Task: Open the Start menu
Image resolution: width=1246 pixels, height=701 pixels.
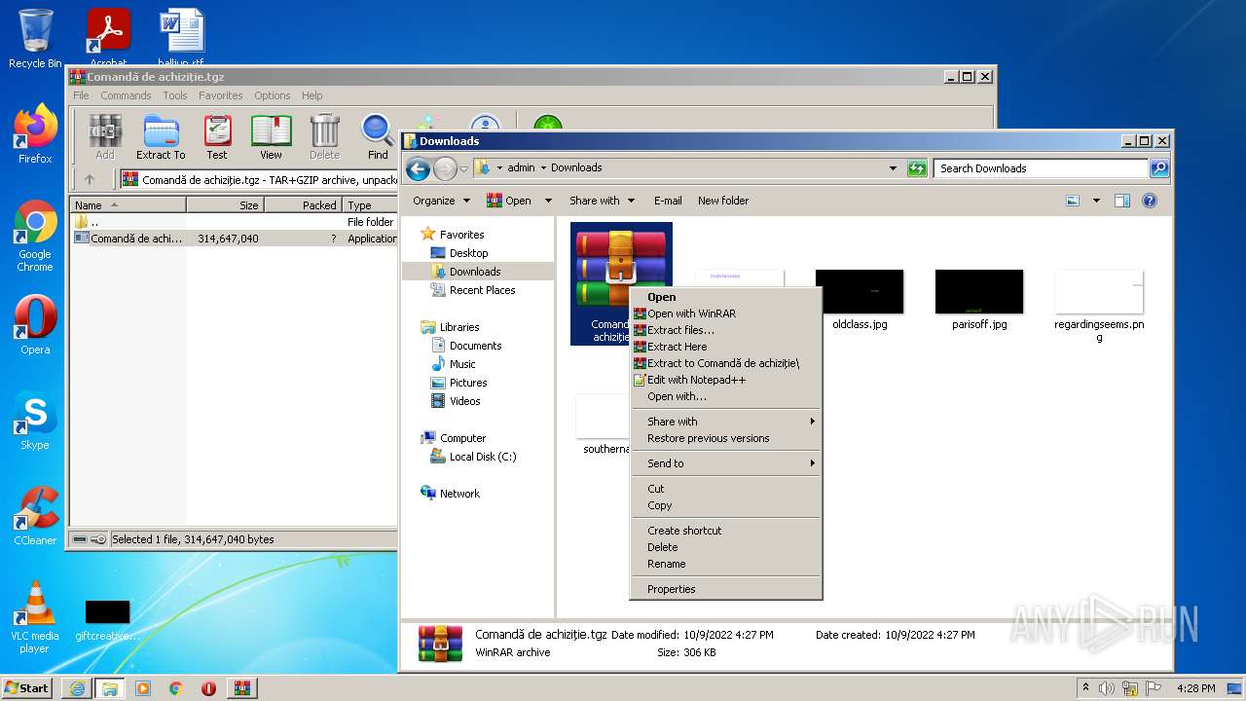Action: click(x=27, y=688)
